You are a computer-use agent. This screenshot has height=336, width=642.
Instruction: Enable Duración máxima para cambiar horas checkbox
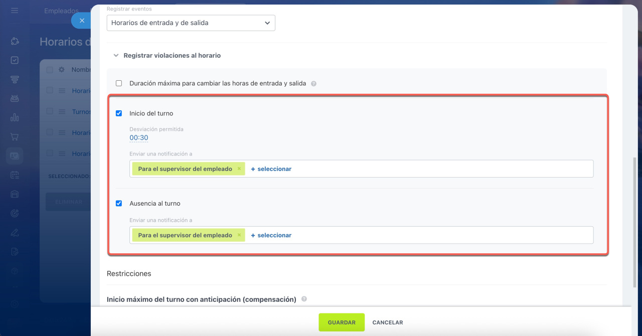coord(119,83)
